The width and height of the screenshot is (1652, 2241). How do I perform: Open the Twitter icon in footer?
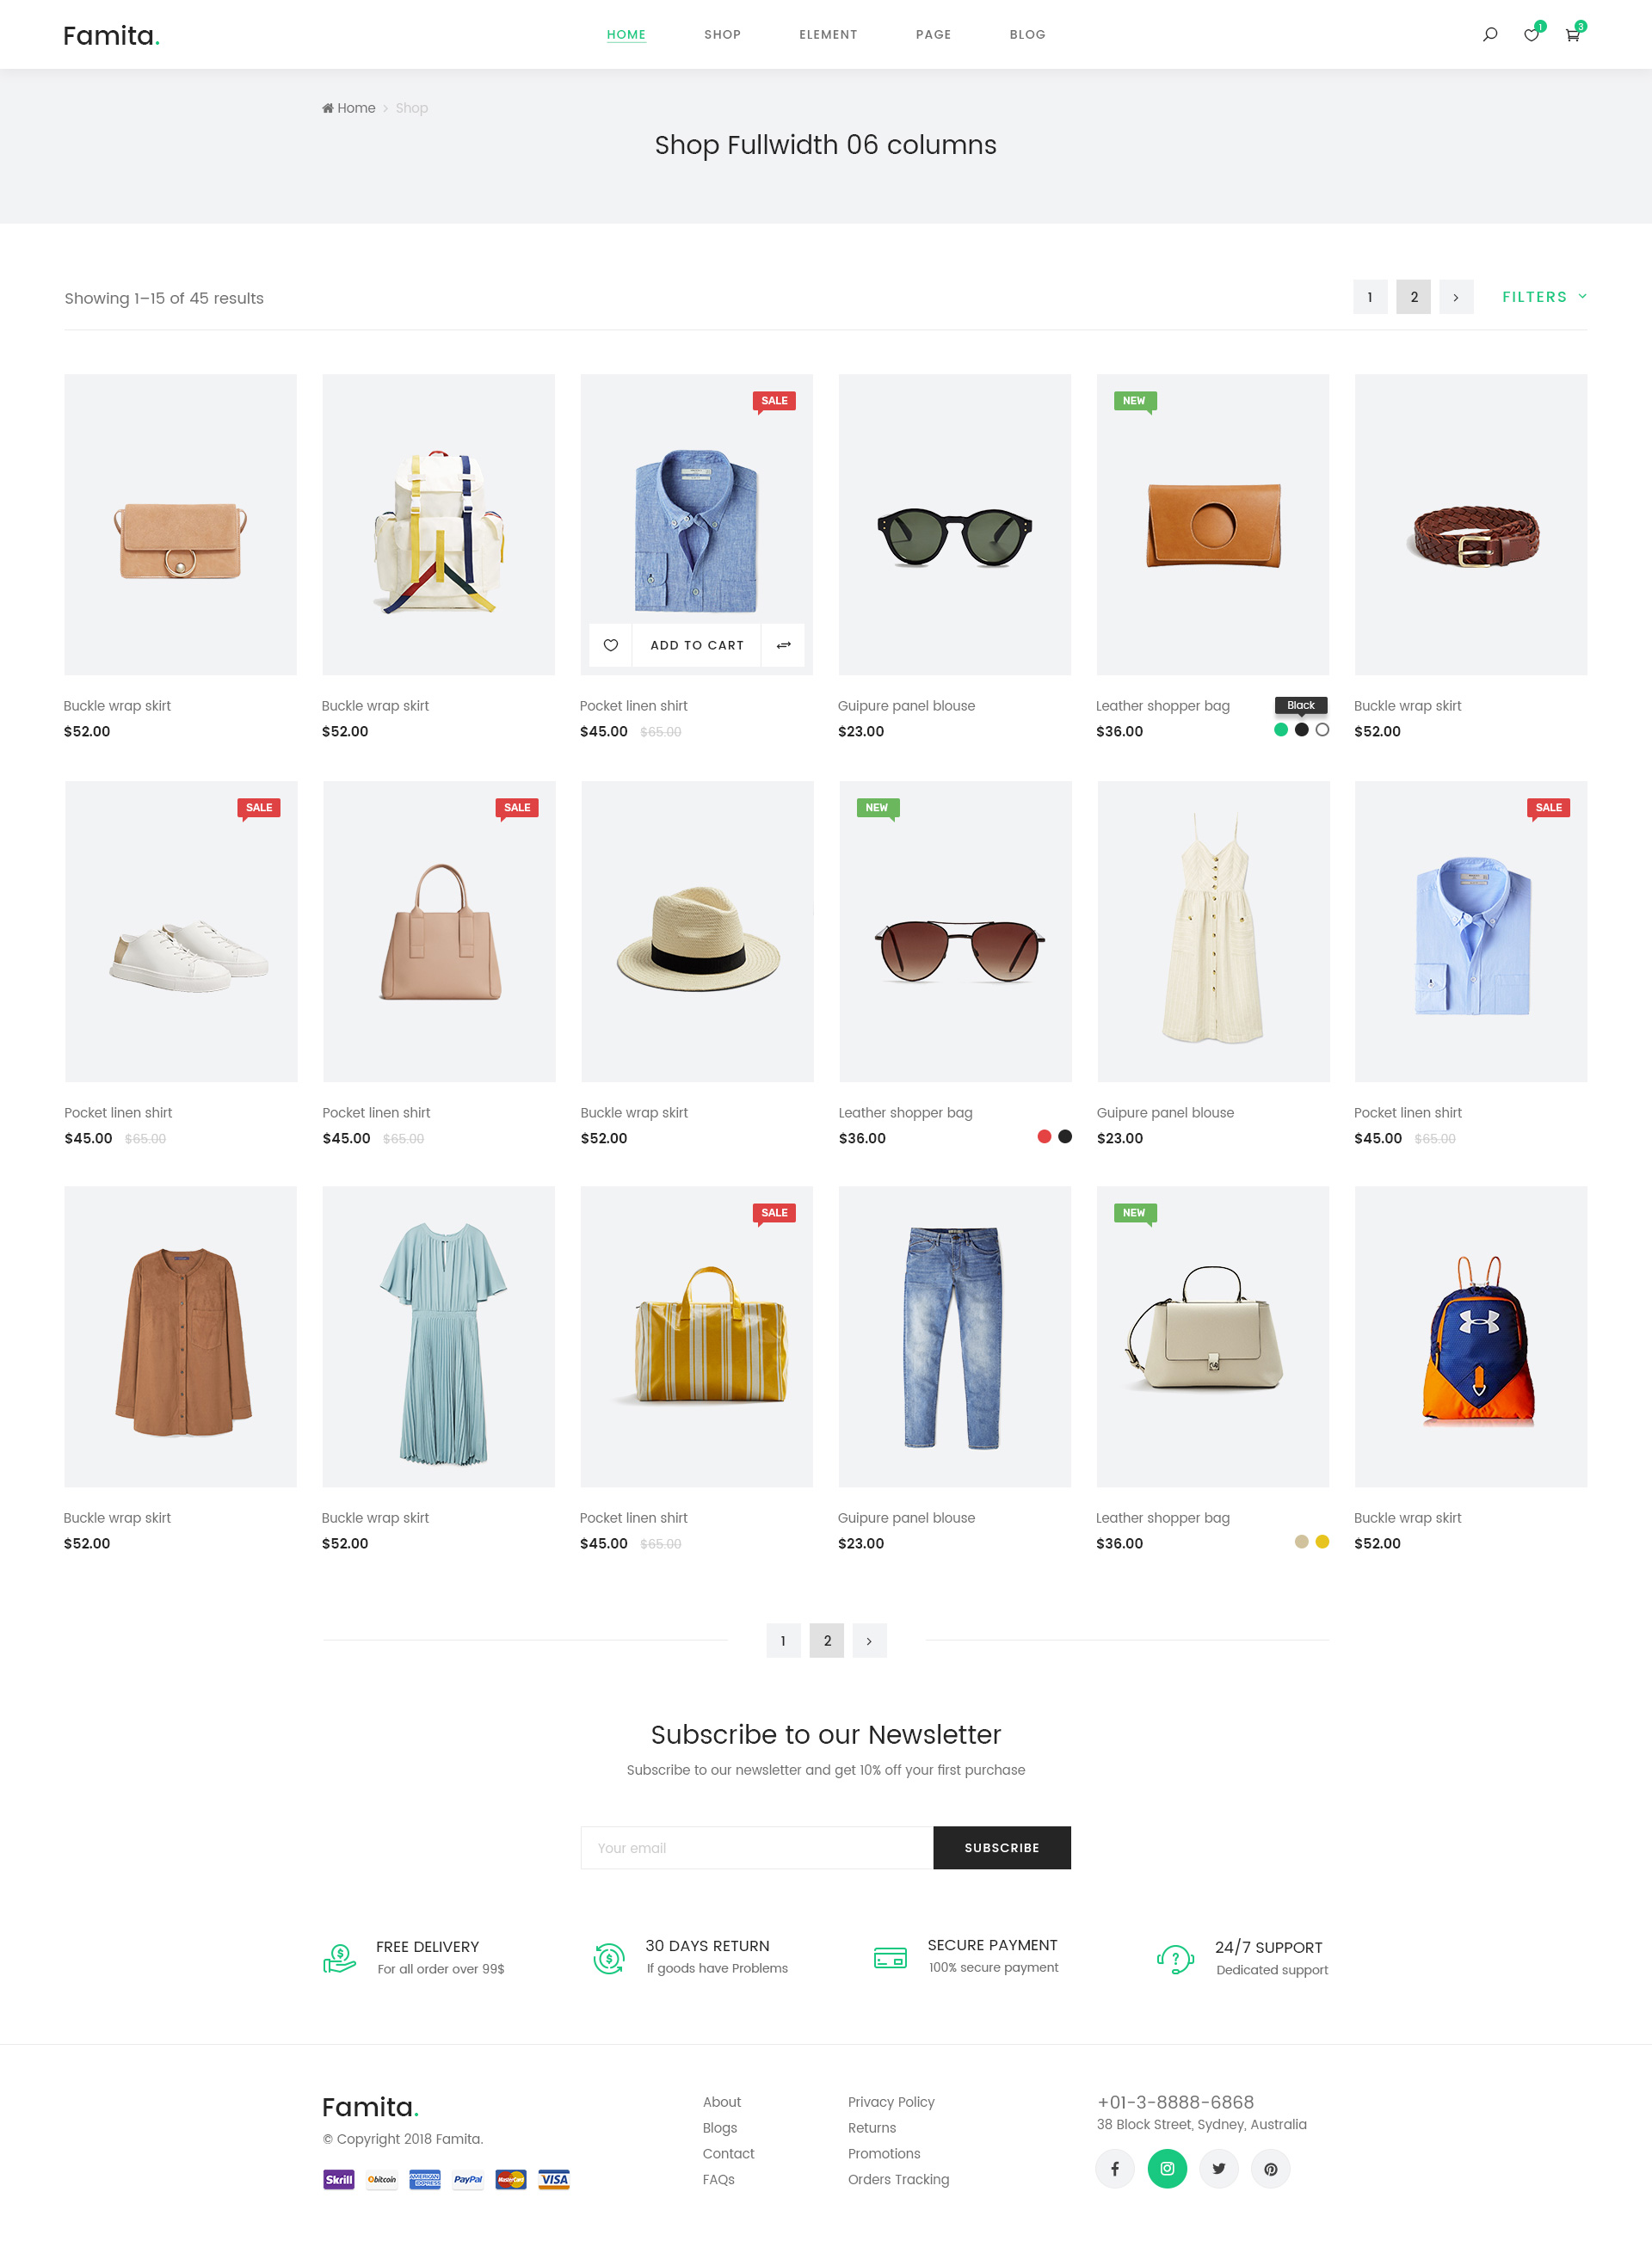coord(1219,2168)
